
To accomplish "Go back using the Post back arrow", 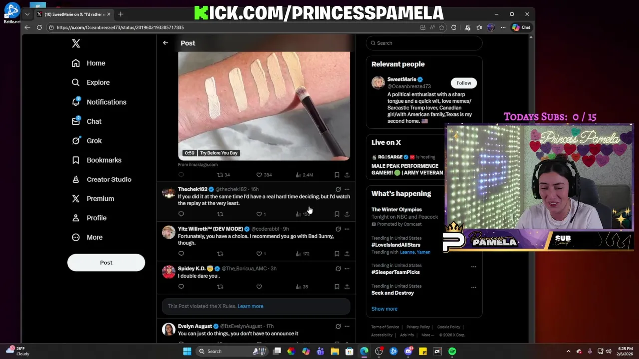I will (165, 43).
